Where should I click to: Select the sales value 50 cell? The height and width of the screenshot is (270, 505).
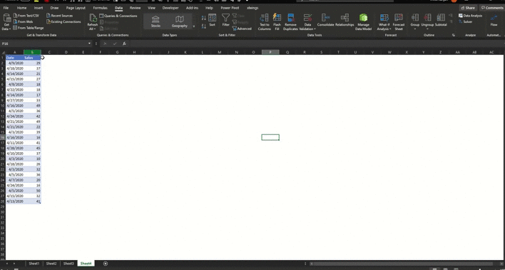(x=32, y=191)
